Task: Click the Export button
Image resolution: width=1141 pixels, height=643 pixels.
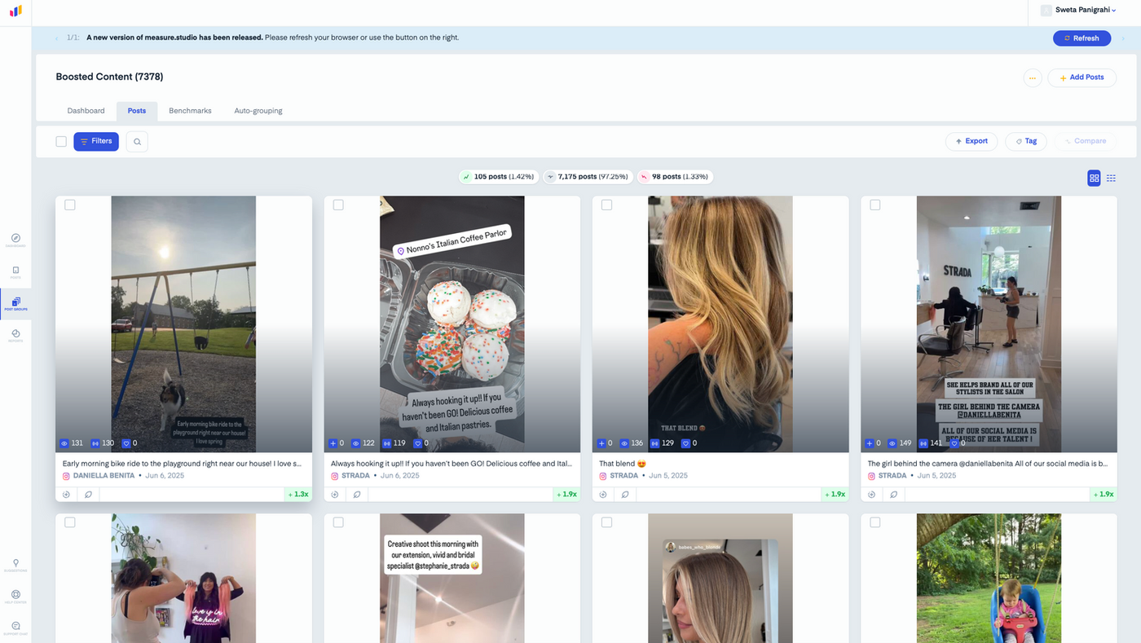Action: click(971, 141)
